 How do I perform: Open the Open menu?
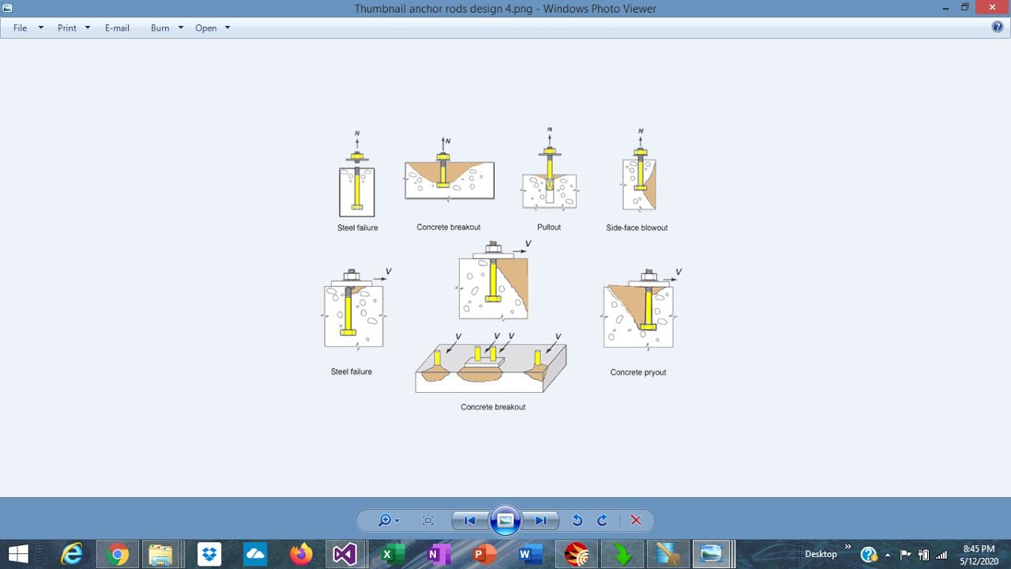206,28
